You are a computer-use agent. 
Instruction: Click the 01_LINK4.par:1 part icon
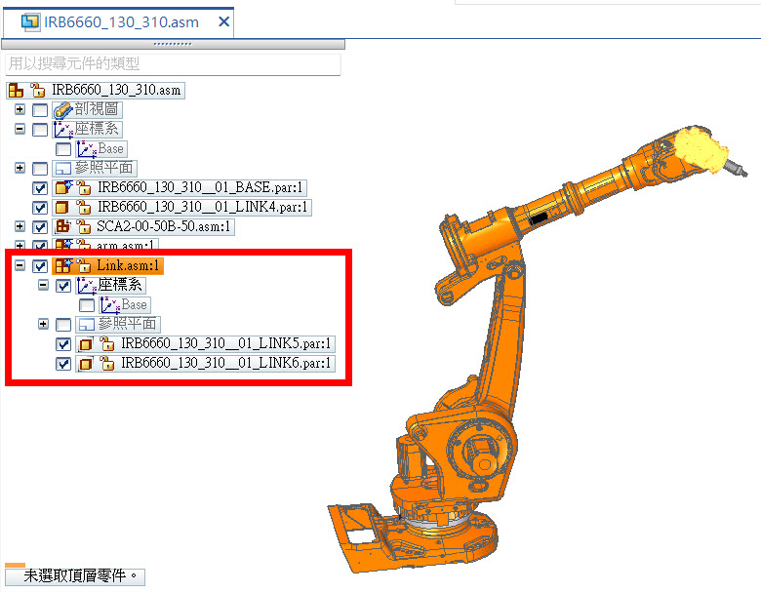pos(61,208)
